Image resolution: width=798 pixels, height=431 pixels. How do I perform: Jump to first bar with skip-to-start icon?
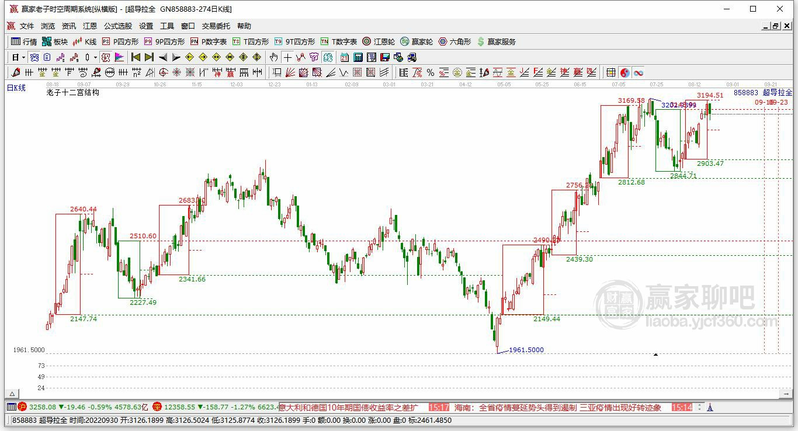136,57
